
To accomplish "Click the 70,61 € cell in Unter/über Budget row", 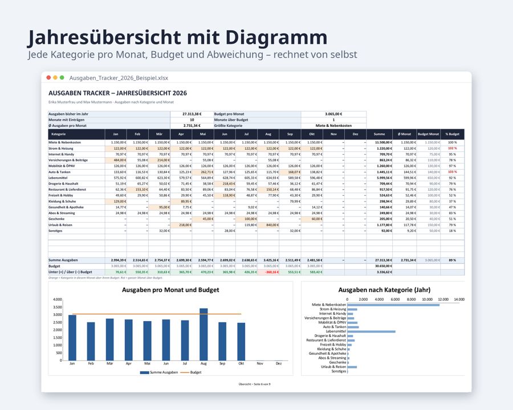I will pos(116,272).
